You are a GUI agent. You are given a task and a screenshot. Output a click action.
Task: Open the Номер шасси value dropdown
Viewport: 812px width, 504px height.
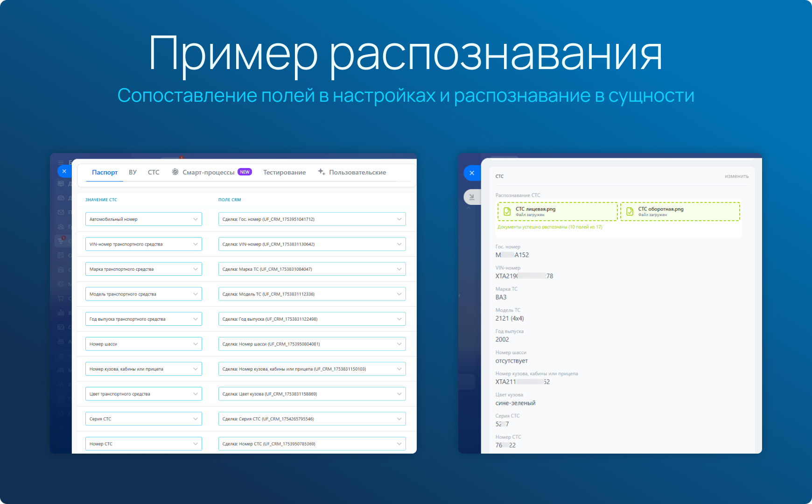click(x=144, y=344)
